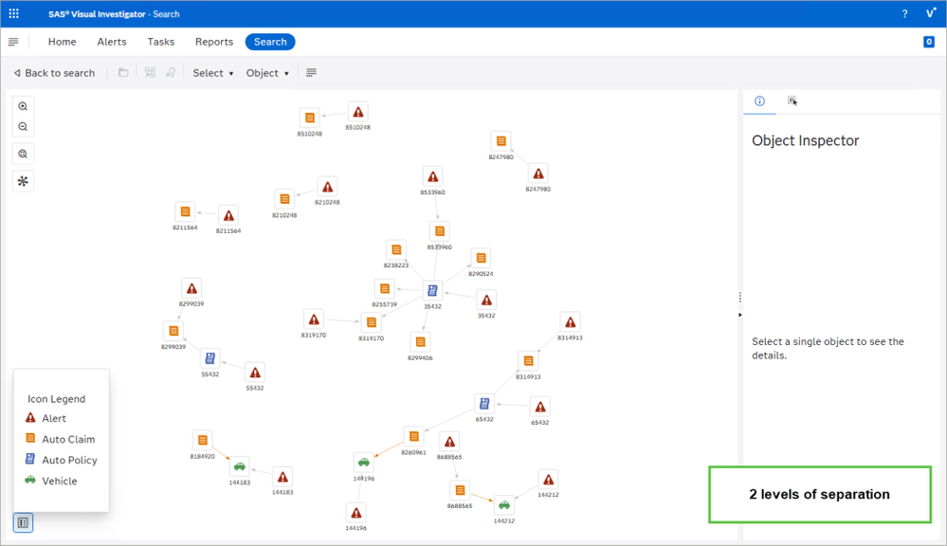Switch to the selection details tab icon
947x546 pixels.
[792, 100]
